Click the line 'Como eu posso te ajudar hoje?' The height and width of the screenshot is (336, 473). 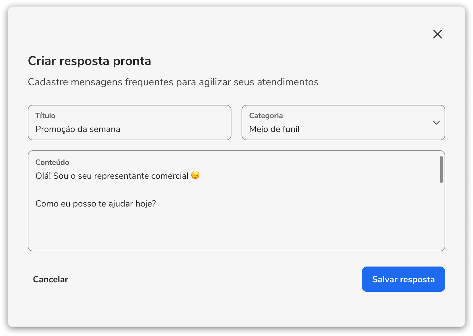coord(96,204)
